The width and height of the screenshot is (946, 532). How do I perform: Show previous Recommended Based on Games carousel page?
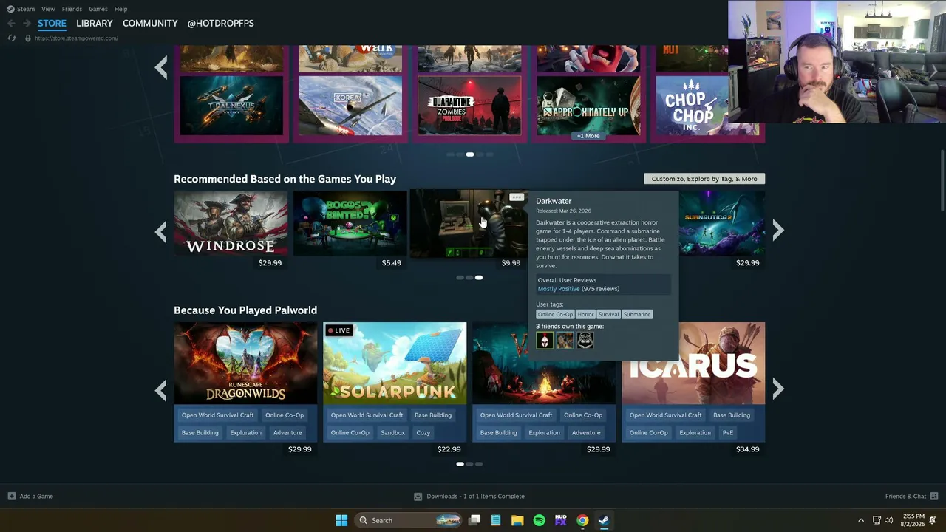pos(161,231)
